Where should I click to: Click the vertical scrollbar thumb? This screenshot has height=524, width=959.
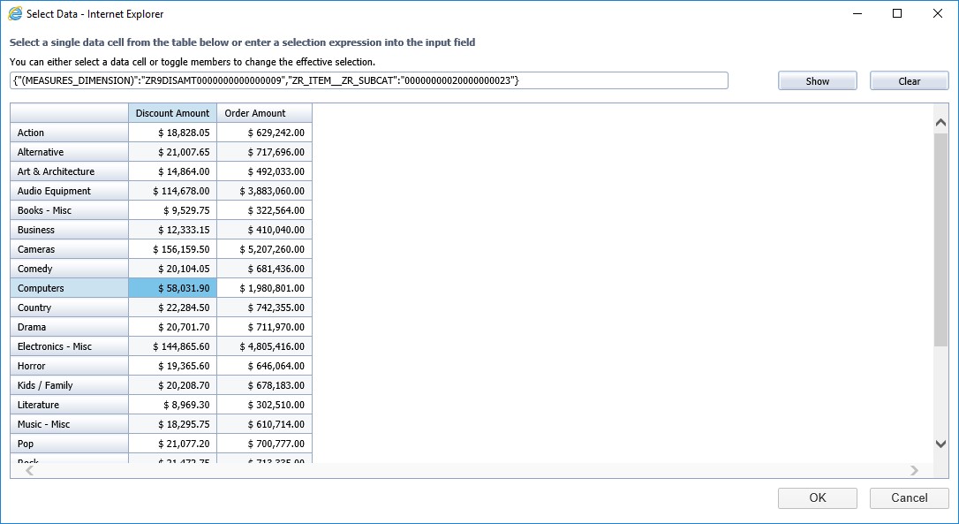coord(940,239)
